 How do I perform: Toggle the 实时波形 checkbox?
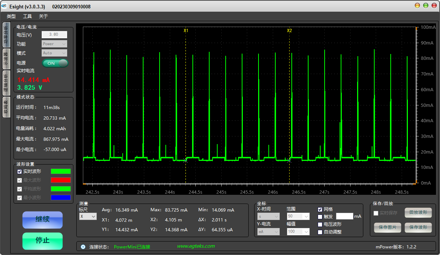(20, 171)
